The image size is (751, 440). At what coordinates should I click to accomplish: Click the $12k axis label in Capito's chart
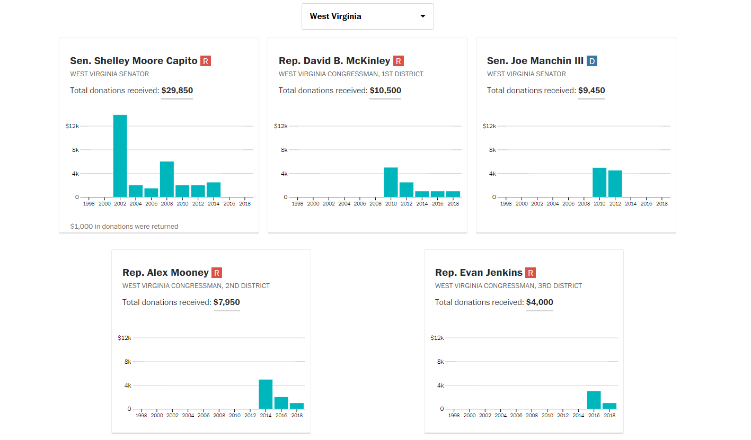point(72,126)
